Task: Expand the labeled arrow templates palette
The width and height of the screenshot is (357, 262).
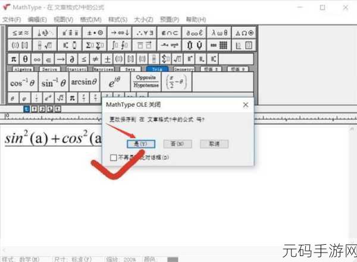Action: [x=170, y=45]
